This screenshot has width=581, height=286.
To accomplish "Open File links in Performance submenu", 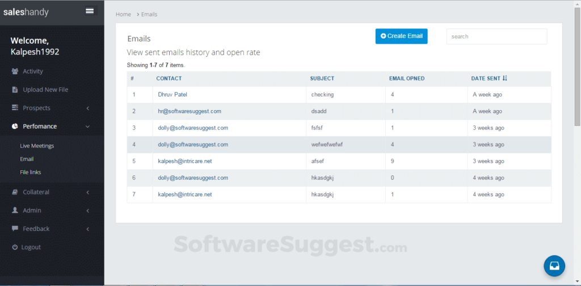I will (x=31, y=172).
